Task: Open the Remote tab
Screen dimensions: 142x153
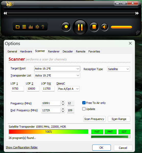Action: click(x=81, y=51)
